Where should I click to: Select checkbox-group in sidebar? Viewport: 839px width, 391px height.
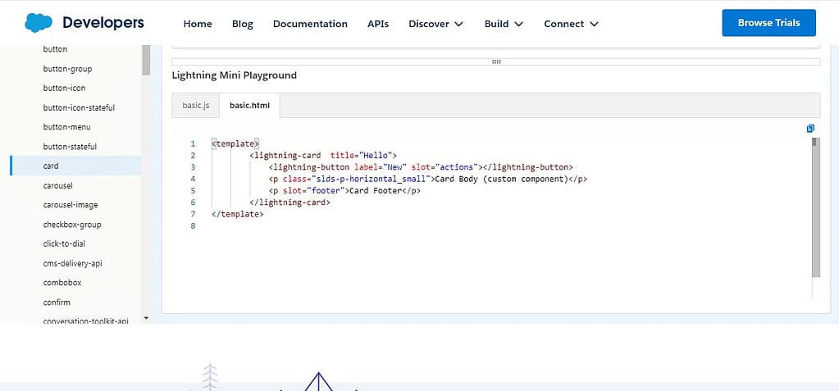71,224
